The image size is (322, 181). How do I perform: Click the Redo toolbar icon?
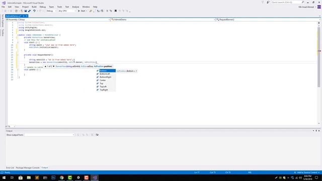click(40, 11)
